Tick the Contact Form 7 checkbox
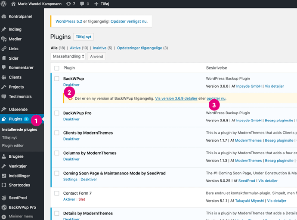 pos(57,193)
